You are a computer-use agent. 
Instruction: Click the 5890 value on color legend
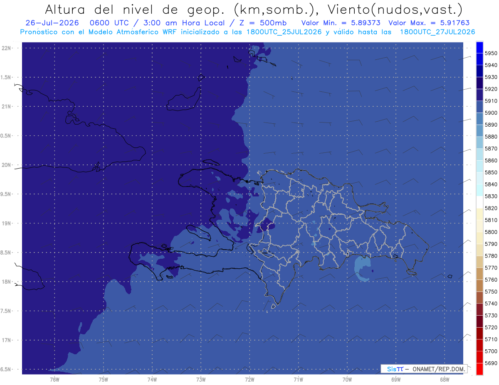pos(491,125)
